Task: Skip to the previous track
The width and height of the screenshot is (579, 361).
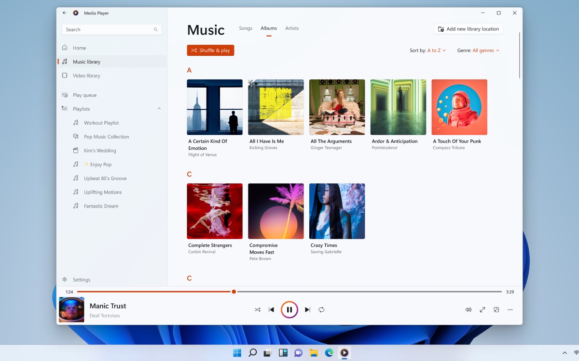Action: coord(272,310)
